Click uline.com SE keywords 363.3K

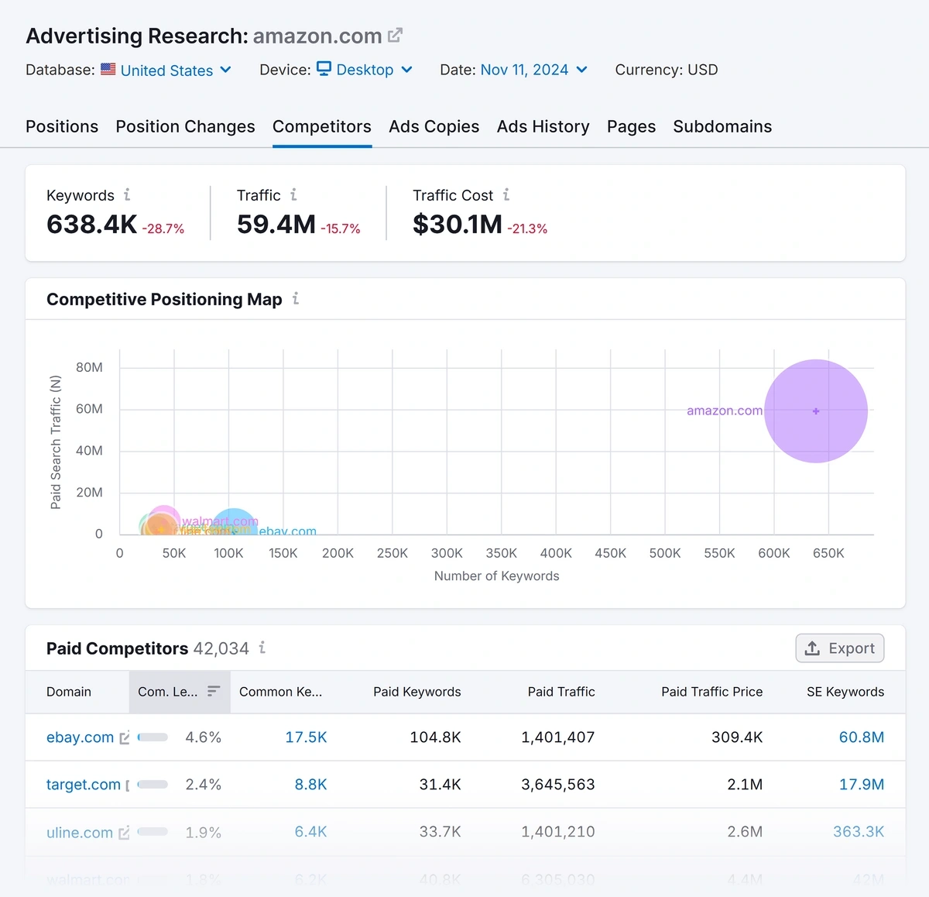[859, 832]
